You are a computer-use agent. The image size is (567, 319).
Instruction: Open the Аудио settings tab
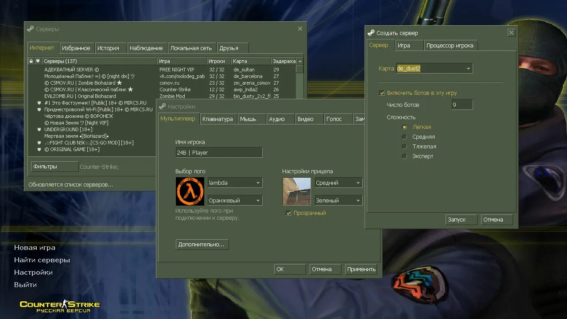281,119
